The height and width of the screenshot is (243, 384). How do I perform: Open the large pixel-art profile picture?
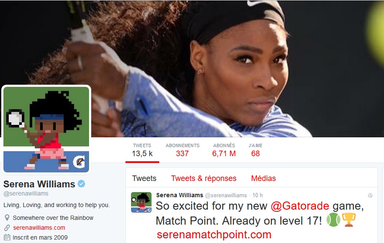pyautogui.click(x=46, y=130)
